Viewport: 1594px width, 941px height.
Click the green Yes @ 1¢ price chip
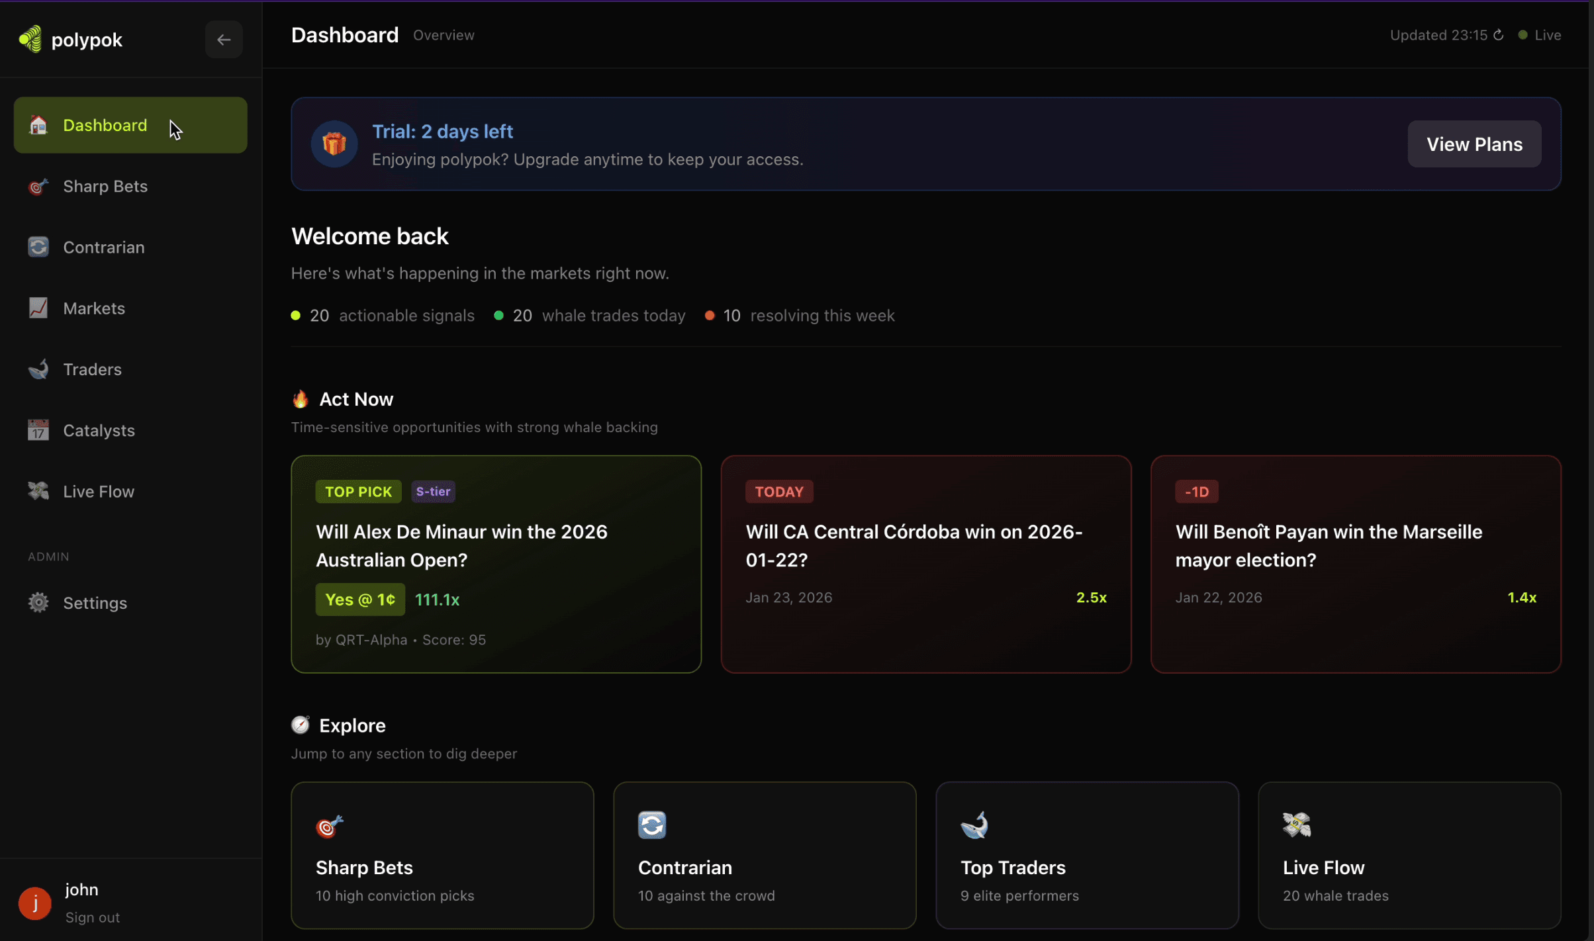coord(359,599)
